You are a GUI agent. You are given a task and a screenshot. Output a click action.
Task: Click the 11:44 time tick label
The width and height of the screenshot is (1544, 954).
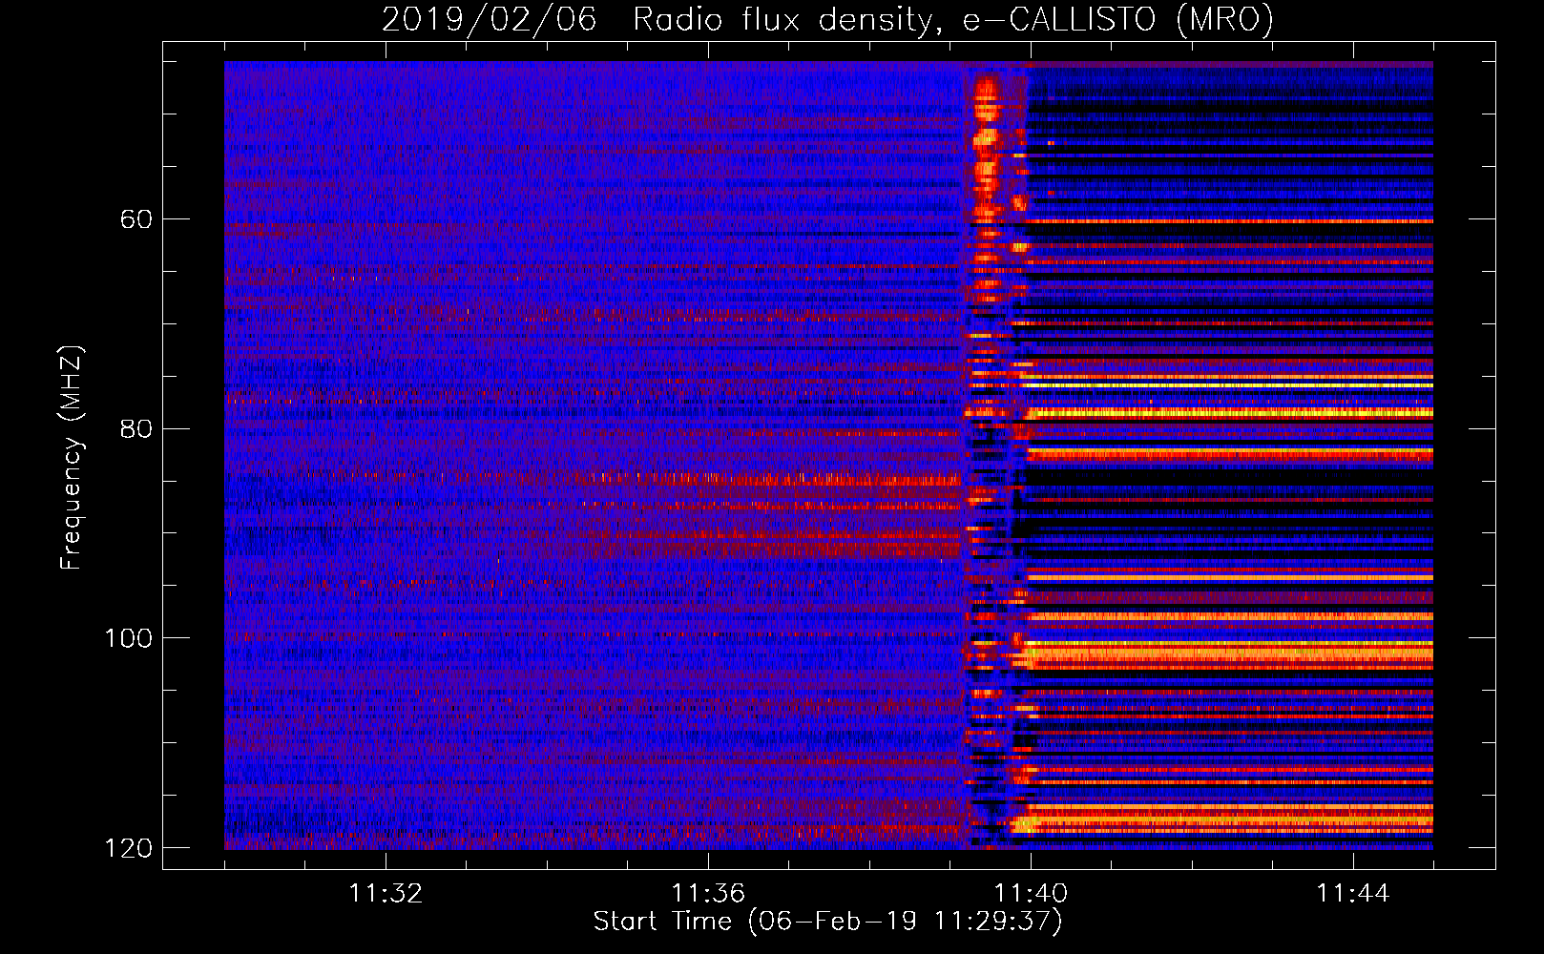[x=1353, y=894]
